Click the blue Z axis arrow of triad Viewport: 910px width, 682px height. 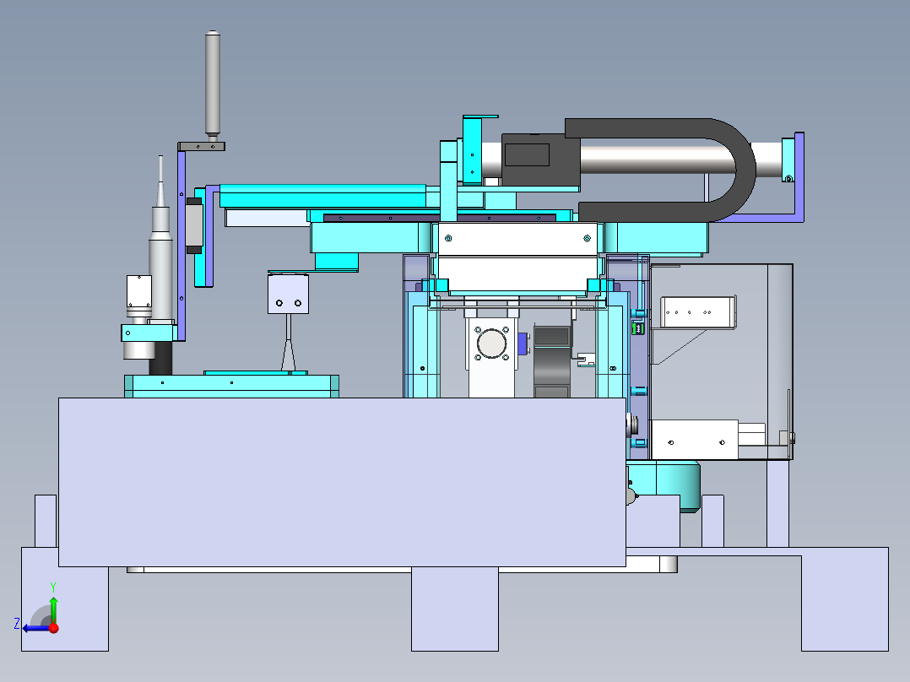(x=35, y=629)
